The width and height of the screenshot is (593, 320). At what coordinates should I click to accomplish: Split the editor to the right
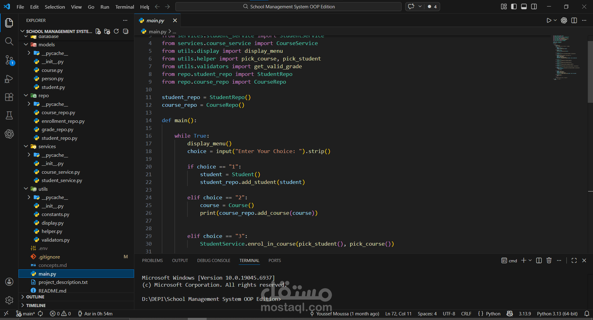(x=574, y=20)
